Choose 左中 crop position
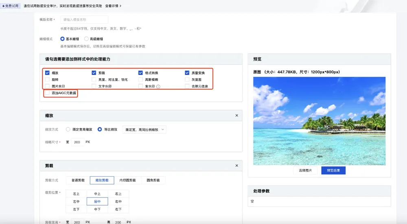407x224 pixels. 77,201
